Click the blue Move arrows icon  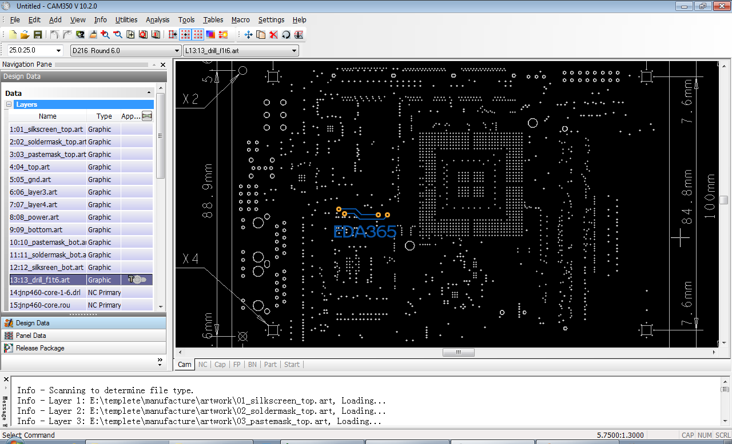(249, 35)
